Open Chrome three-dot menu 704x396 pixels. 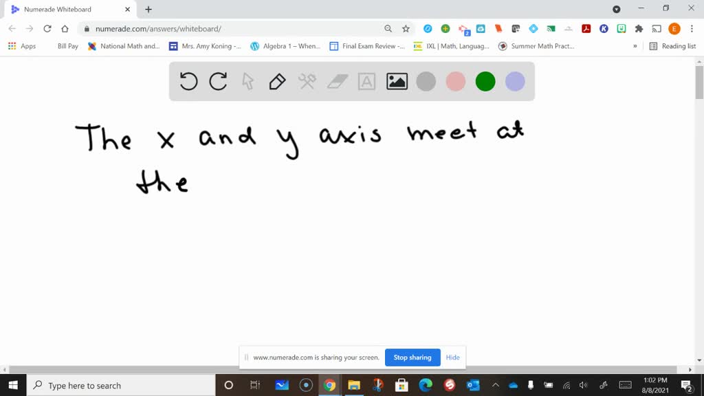(x=692, y=29)
